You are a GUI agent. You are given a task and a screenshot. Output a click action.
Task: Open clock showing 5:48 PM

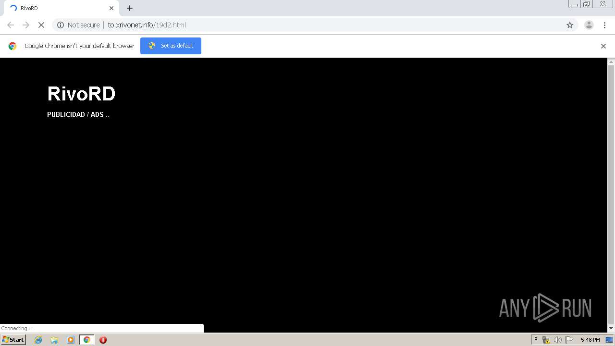(590, 340)
